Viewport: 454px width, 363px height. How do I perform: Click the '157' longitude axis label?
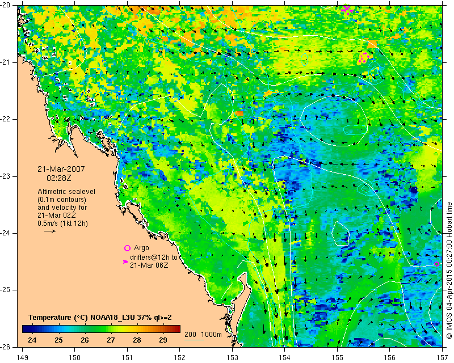pos(443,358)
